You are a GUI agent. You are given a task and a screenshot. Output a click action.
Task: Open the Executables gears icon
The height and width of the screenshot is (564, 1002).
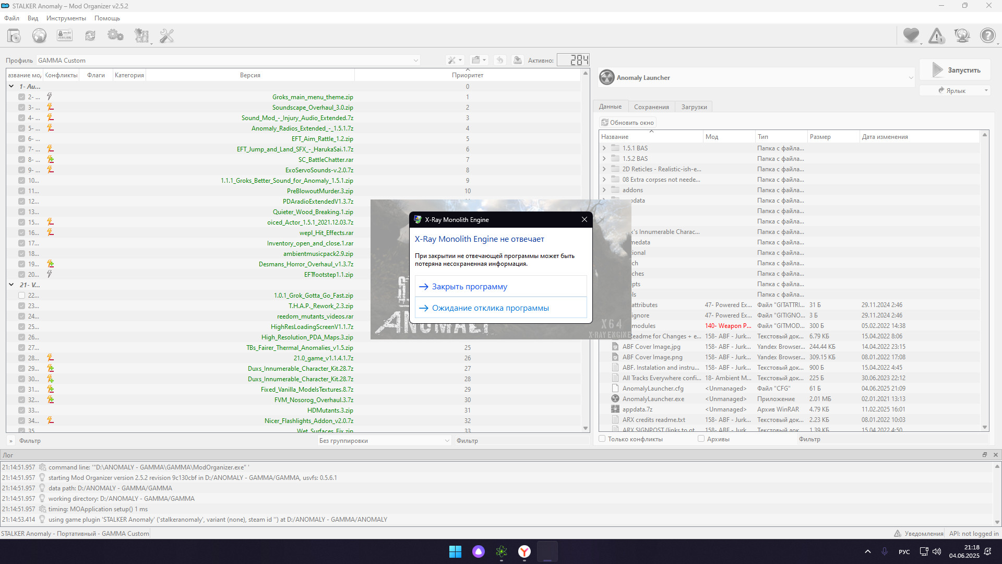click(x=115, y=36)
